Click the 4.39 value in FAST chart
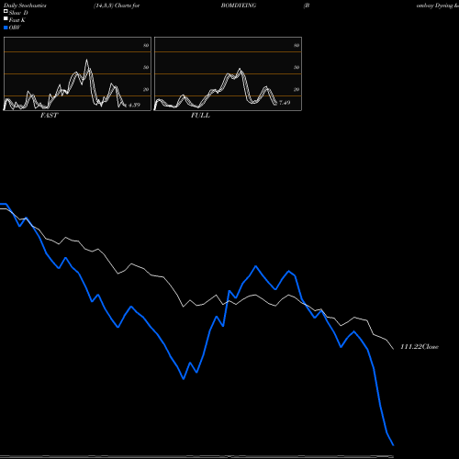459x459 pixels. tap(134, 105)
